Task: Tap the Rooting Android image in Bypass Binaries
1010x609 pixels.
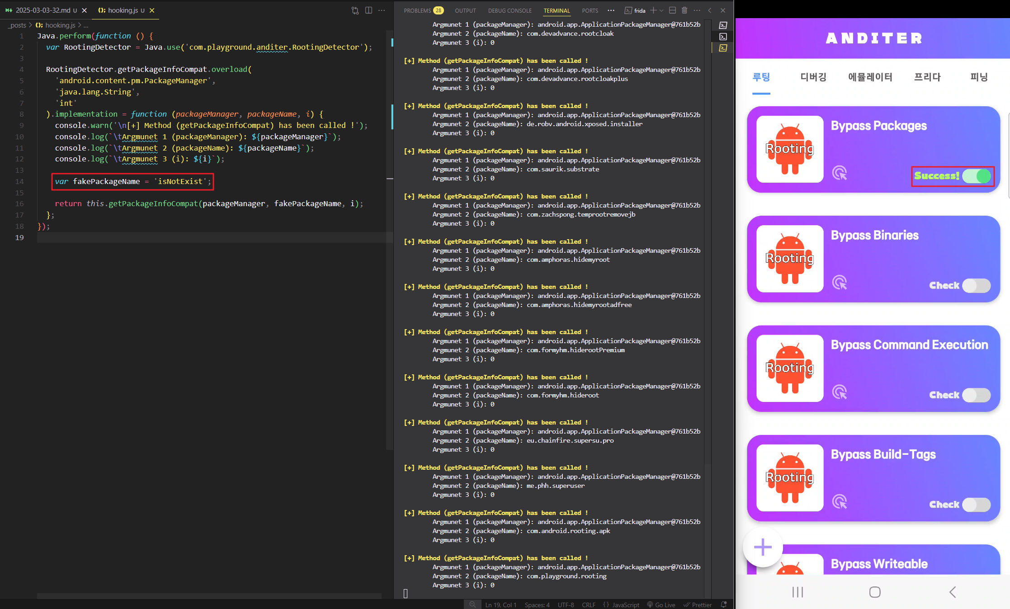Action: (790, 259)
